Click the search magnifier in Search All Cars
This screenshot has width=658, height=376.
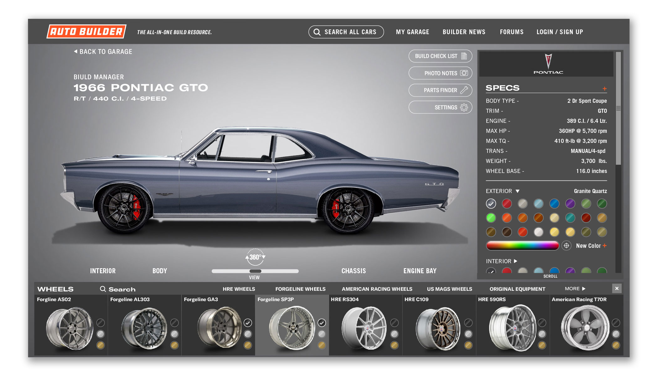317,32
